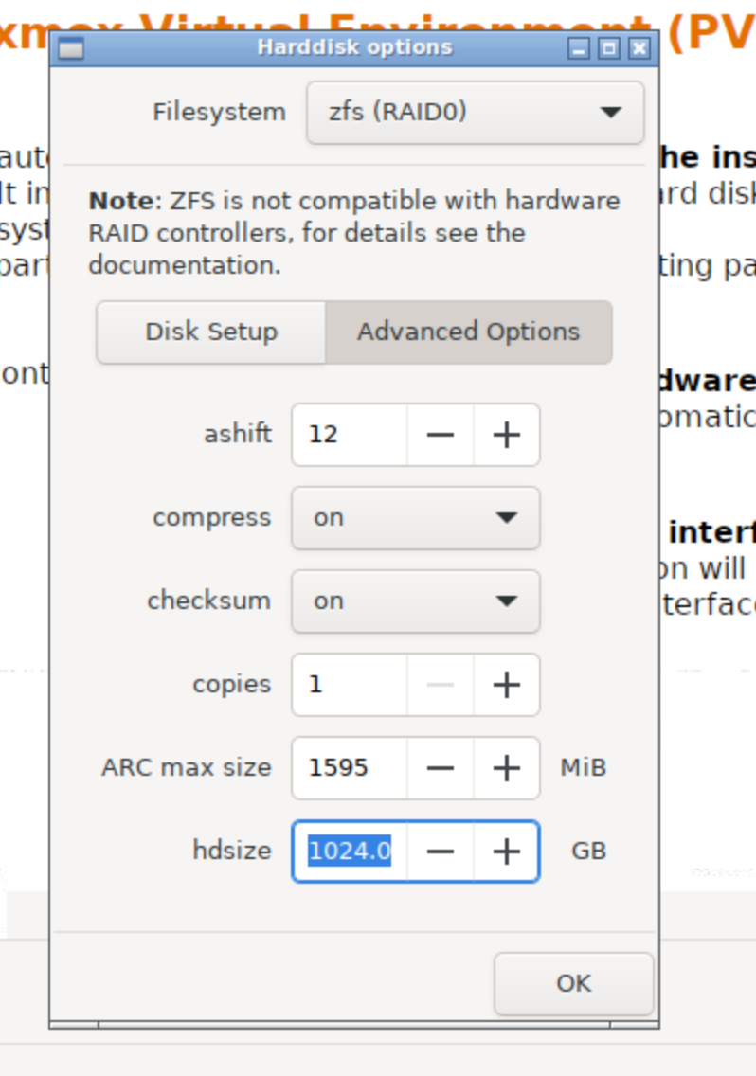Click the ashift value field
Screen dimensions: 756x1076
pos(351,435)
